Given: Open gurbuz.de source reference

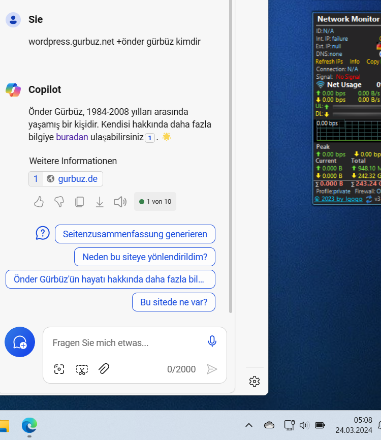Looking at the screenshot, I should [x=66, y=179].
